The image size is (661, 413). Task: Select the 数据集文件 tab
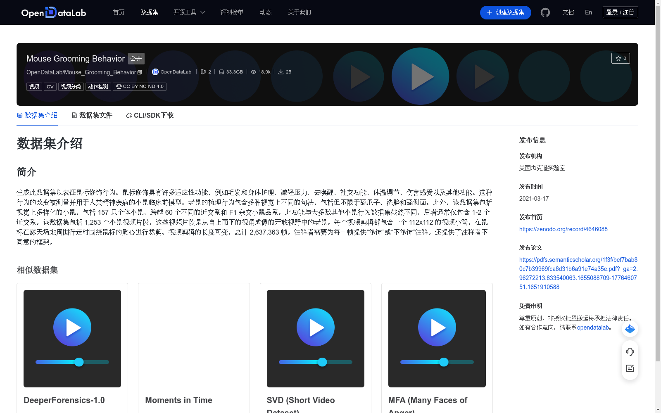tap(92, 115)
